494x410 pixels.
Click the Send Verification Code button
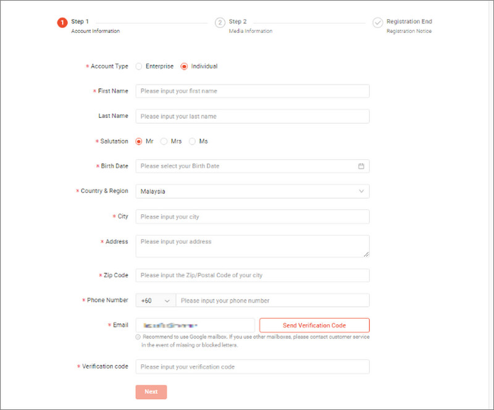coord(315,325)
